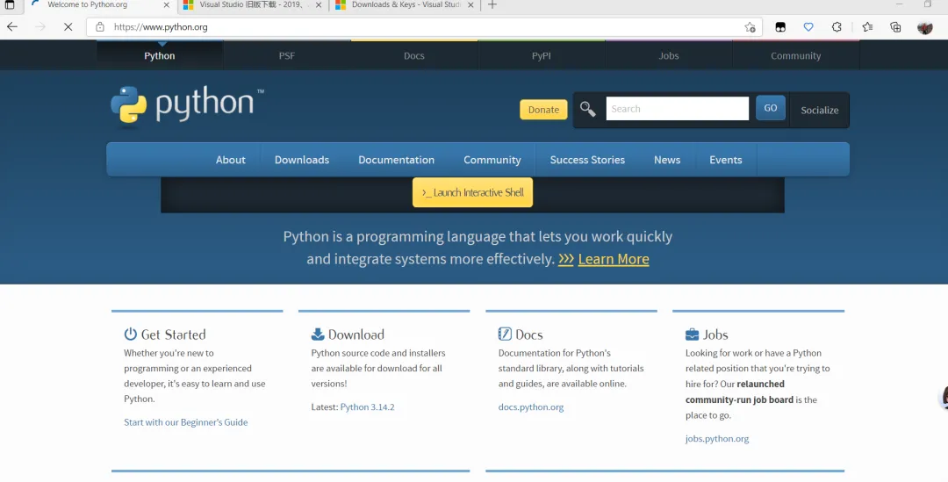The width and height of the screenshot is (948, 482).
Task: Open Start with our Beginner's Guide link
Action: click(x=185, y=422)
